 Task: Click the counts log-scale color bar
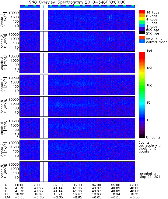142,95
